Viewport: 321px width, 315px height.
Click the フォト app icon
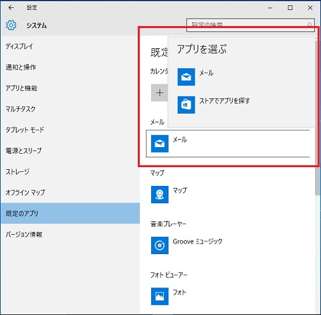coord(160,296)
